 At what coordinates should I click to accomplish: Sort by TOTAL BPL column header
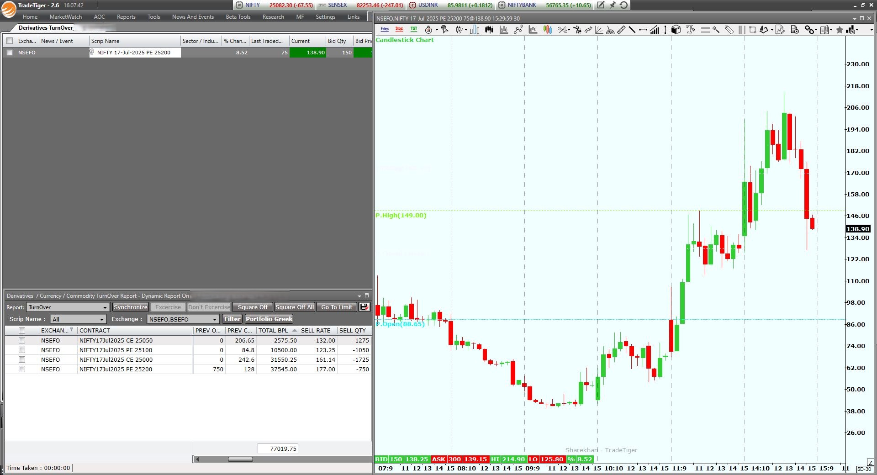coord(277,330)
